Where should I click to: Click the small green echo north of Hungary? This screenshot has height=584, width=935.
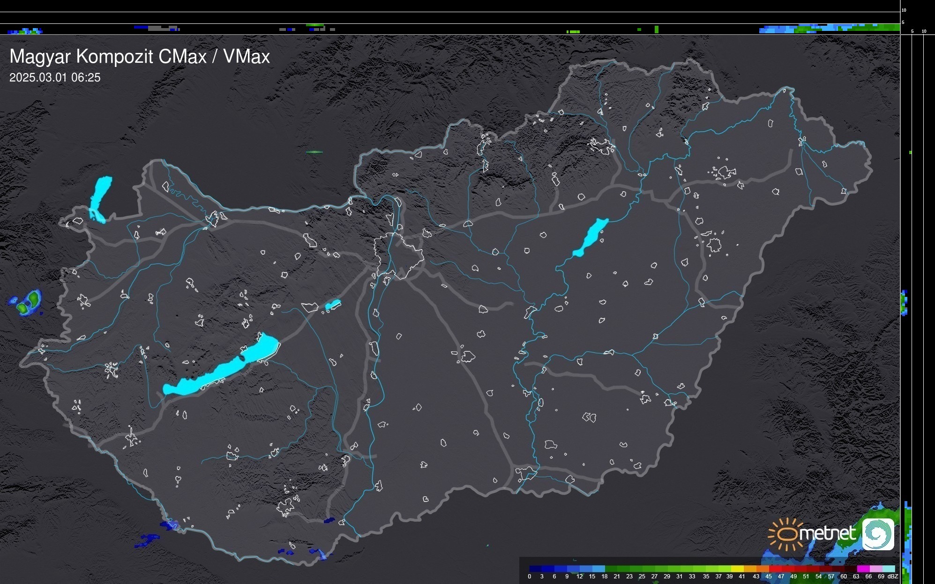click(314, 152)
